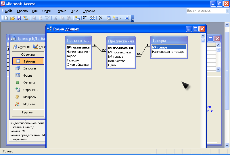Click the Print Preview icon
The height and width of the screenshot is (155, 230).
click(x=41, y=18)
